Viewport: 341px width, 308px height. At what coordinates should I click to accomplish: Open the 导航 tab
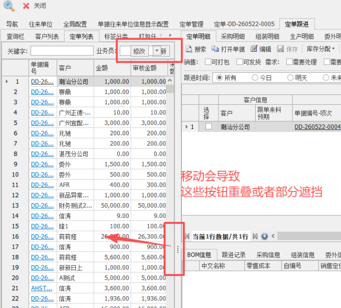(12, 24)
